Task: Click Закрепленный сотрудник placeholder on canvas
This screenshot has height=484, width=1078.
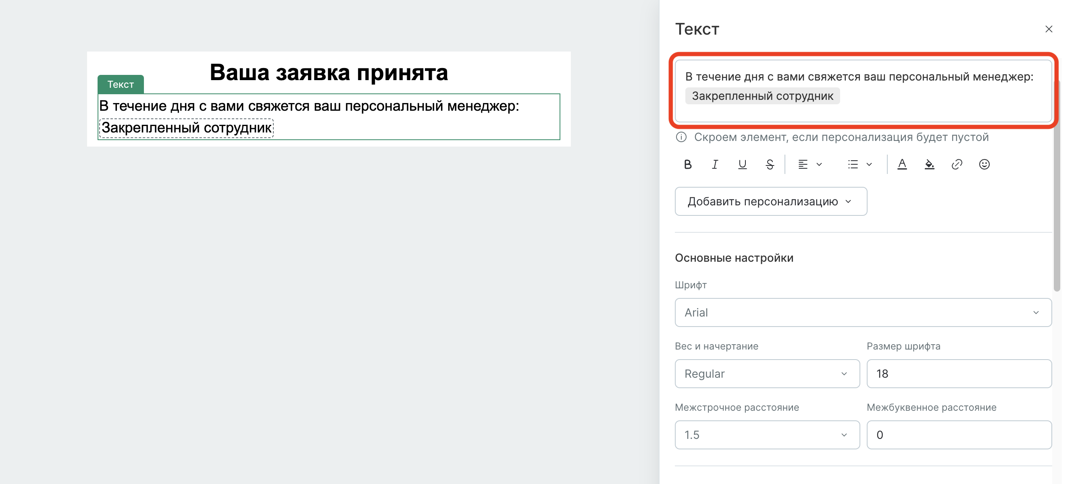Action: pos(186,128)
